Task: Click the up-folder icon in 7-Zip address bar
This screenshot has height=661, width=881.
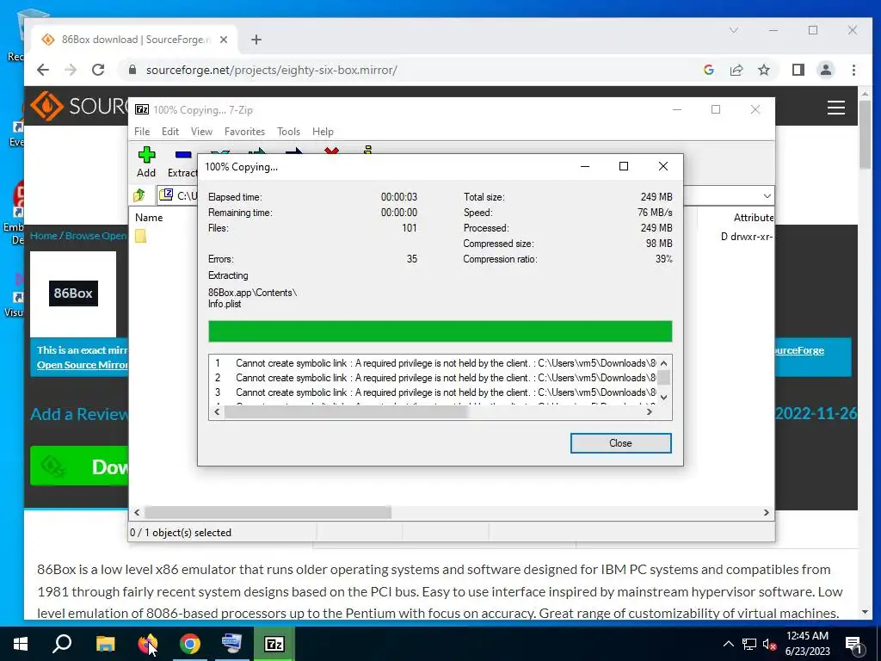Action: coord(139,195)
